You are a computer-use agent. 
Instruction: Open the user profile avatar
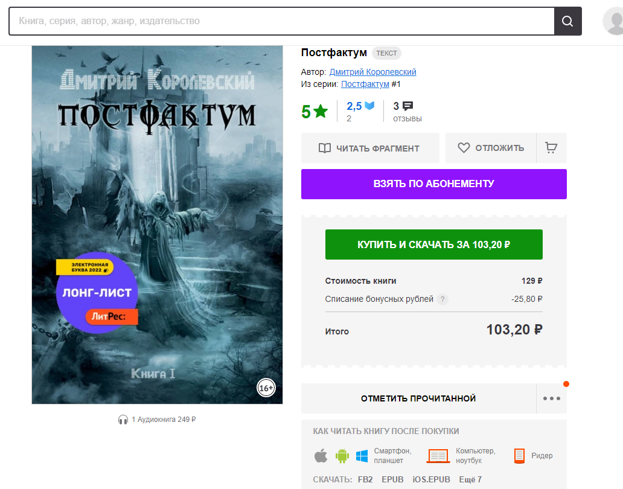614,21
